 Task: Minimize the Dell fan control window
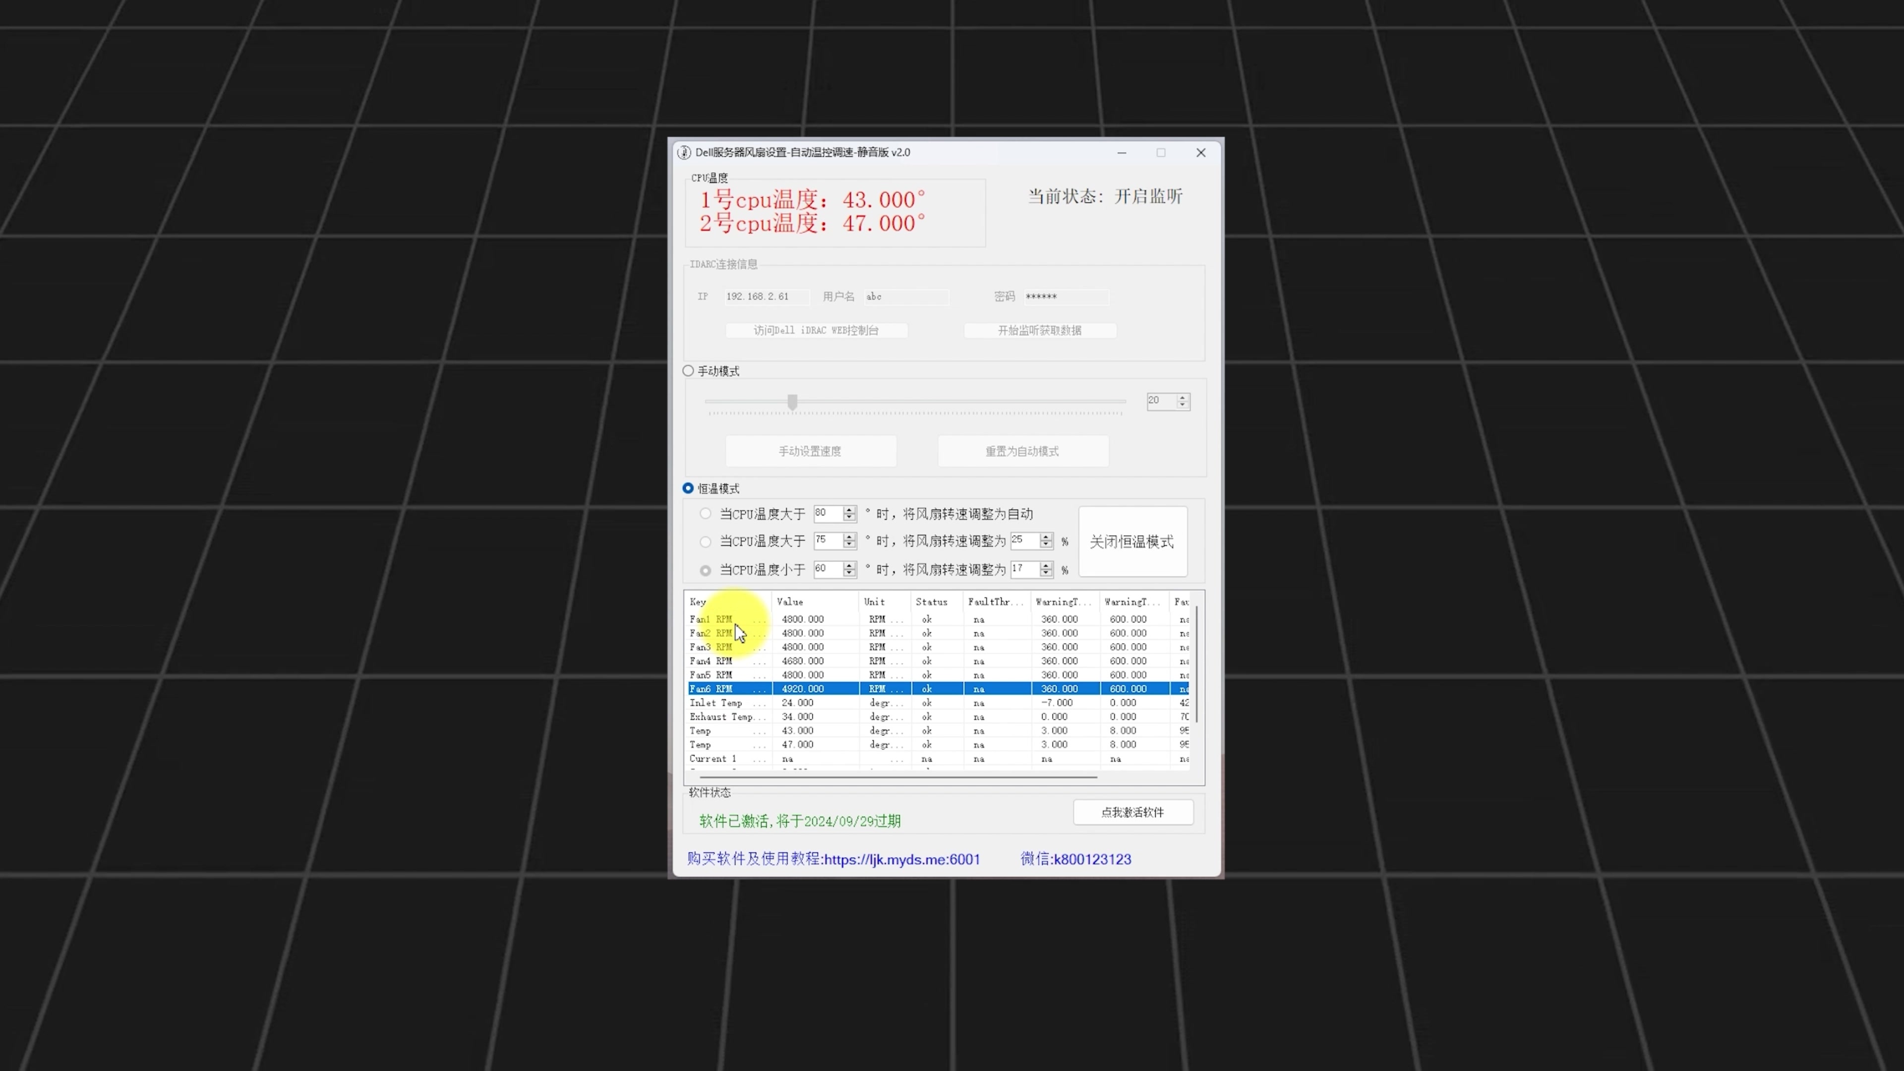click(1122, 153)
